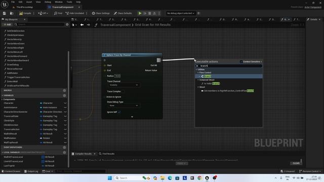Screen dimensions: 324x182
Task: Open Class Defaults
Action: coord(123,13)
